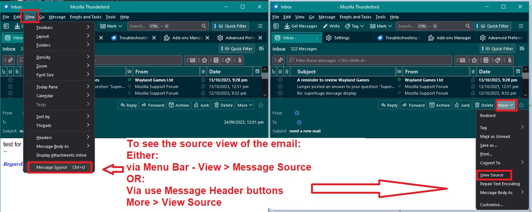Toggle the folder pane icon in right window toolbar

click(x=276, y=26)
